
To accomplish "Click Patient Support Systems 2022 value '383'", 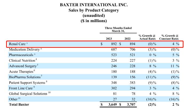I will pos(132,83).
